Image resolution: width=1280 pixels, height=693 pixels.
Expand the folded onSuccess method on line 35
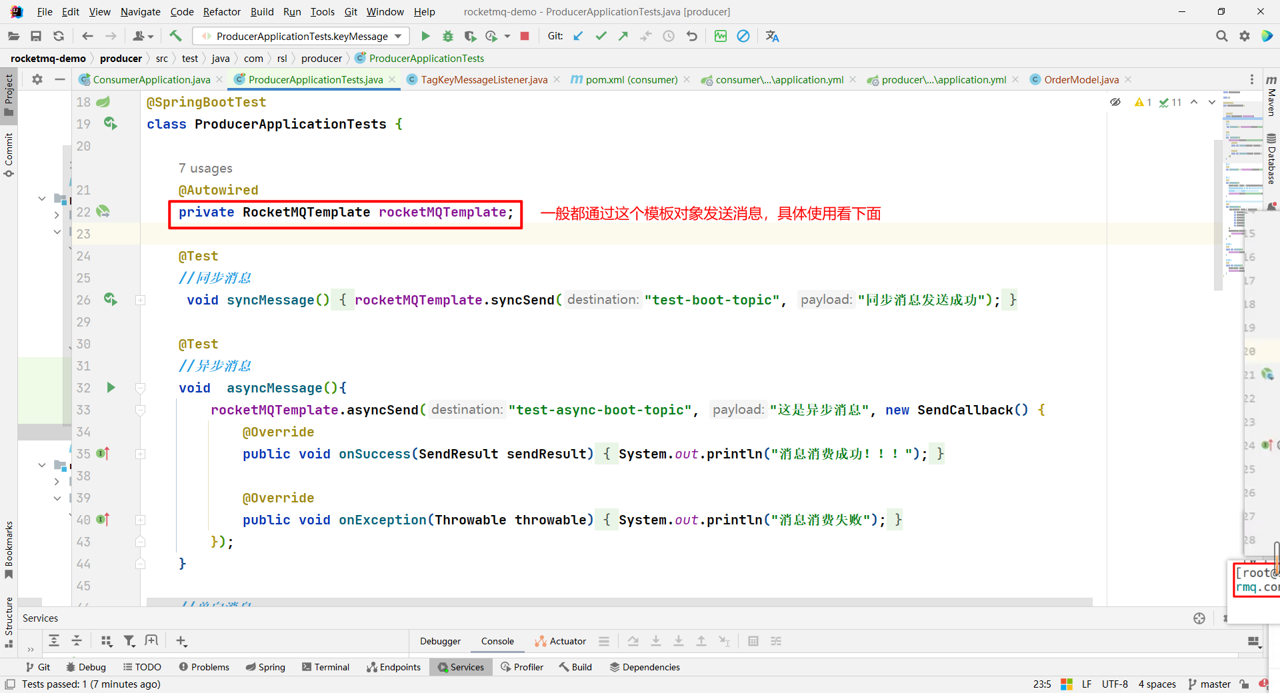(x=140, y=454)
